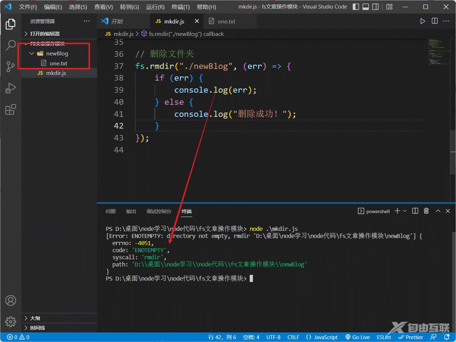
Task: Open the 查看(V) menu
Action: click(103, 7)
